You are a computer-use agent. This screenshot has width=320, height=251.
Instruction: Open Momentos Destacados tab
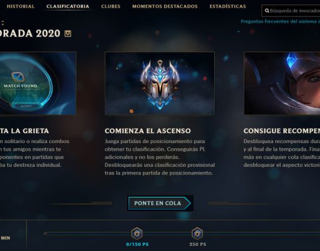pyautogui.click(x=165, y=6)
